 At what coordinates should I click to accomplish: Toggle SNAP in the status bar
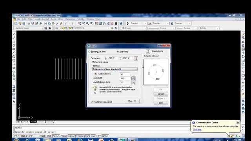pos(43,136)
